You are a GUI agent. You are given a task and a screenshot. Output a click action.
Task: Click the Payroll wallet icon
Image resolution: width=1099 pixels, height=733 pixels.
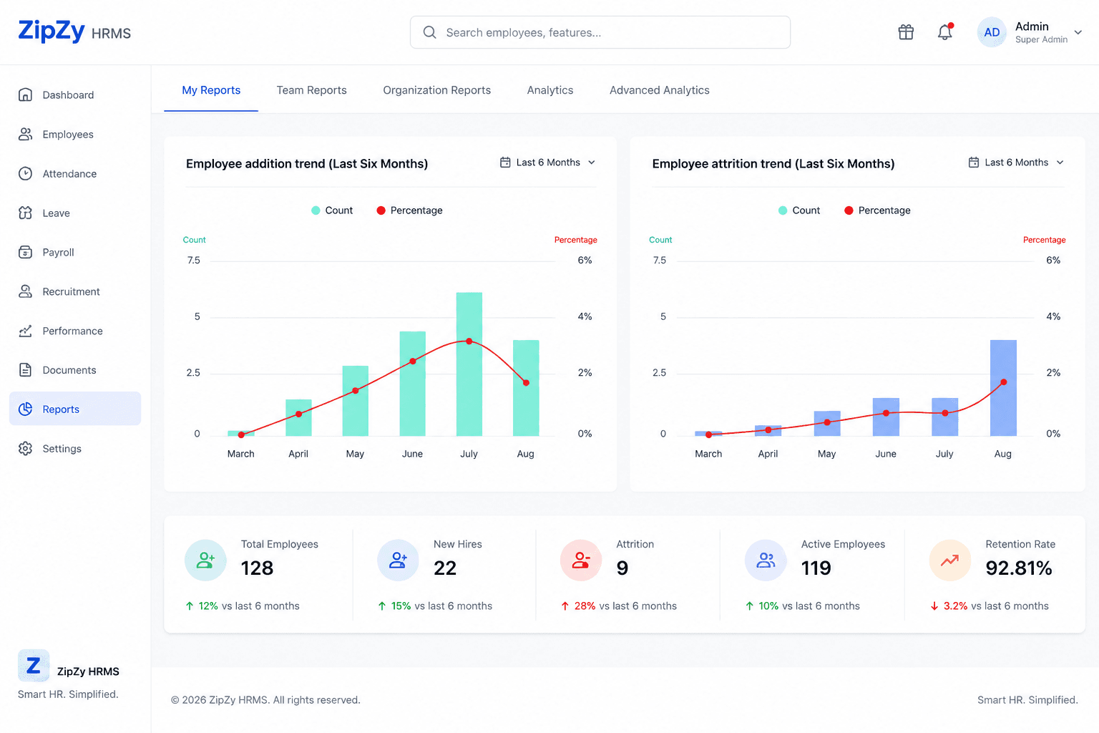(x=25, y=252)
